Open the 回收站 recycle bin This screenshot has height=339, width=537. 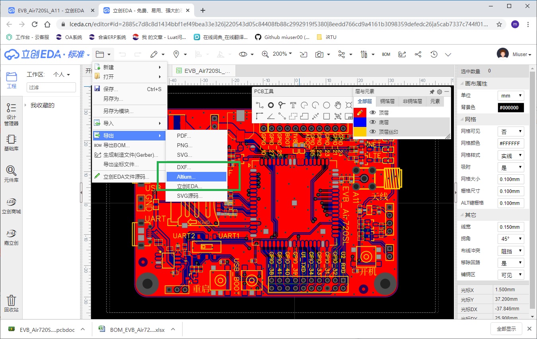click(12, 303)
